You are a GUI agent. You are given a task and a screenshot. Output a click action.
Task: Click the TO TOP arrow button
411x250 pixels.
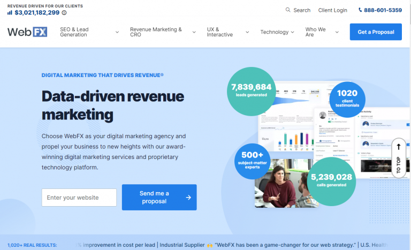[398, 158]
